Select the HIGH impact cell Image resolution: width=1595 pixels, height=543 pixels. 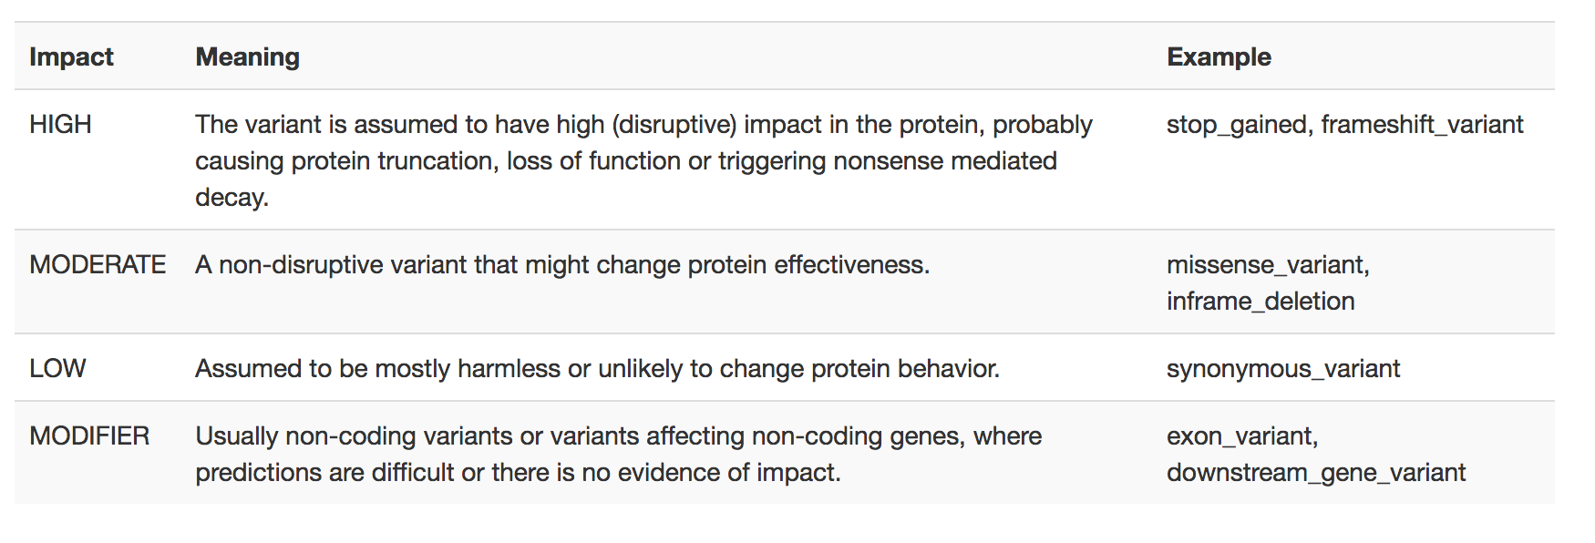(x=60, y=124)
